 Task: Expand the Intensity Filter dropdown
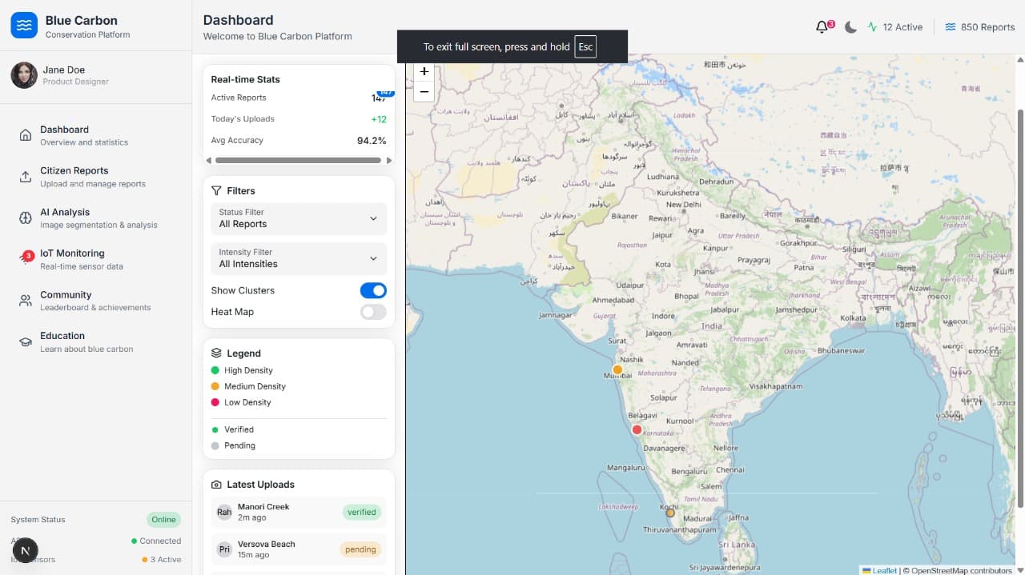pyautogui.click(x=299, y=258)
